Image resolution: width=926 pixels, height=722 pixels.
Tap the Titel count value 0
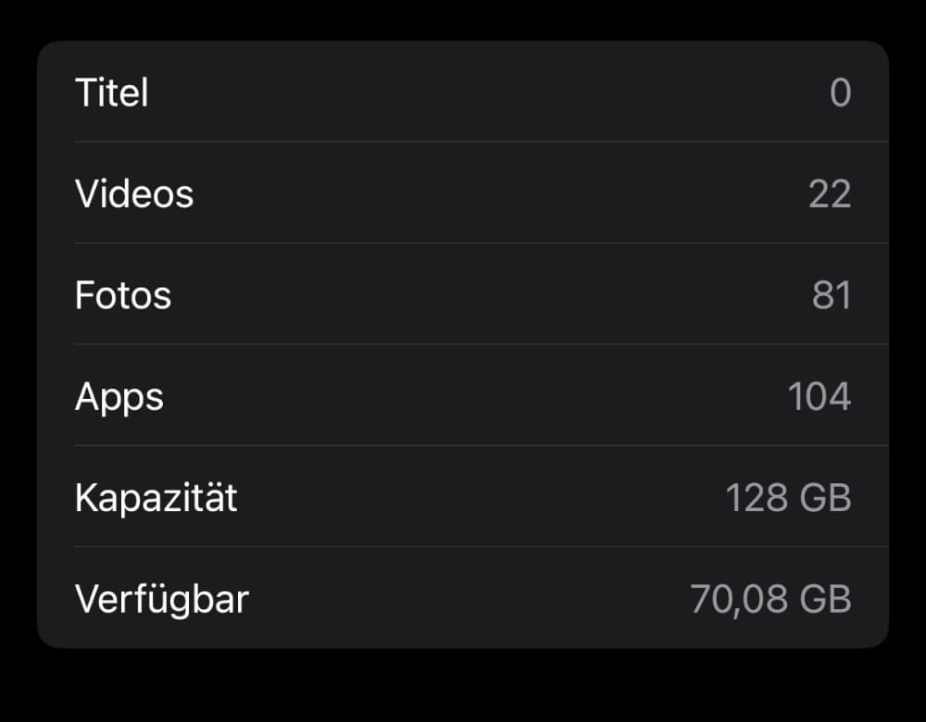[x=841, y=93]
